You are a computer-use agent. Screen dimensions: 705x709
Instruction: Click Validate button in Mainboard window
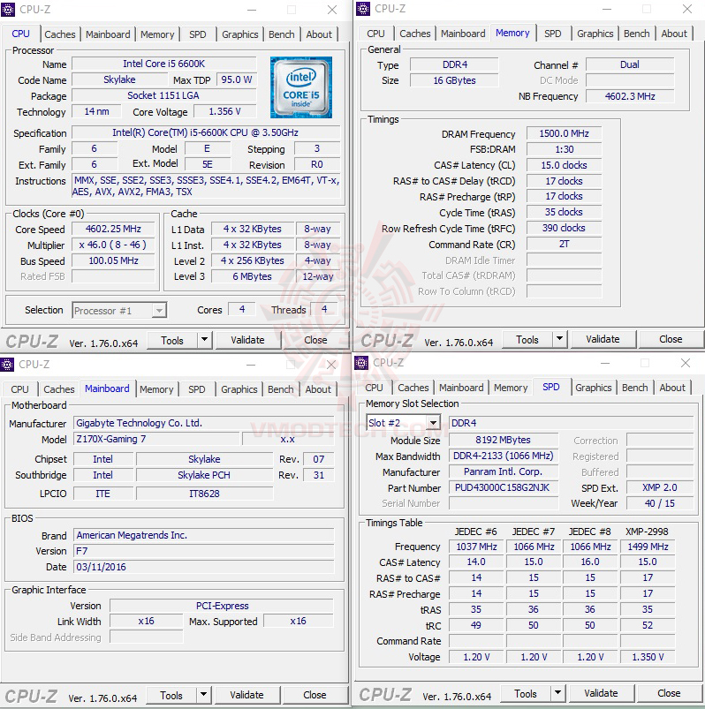(246, 695)
